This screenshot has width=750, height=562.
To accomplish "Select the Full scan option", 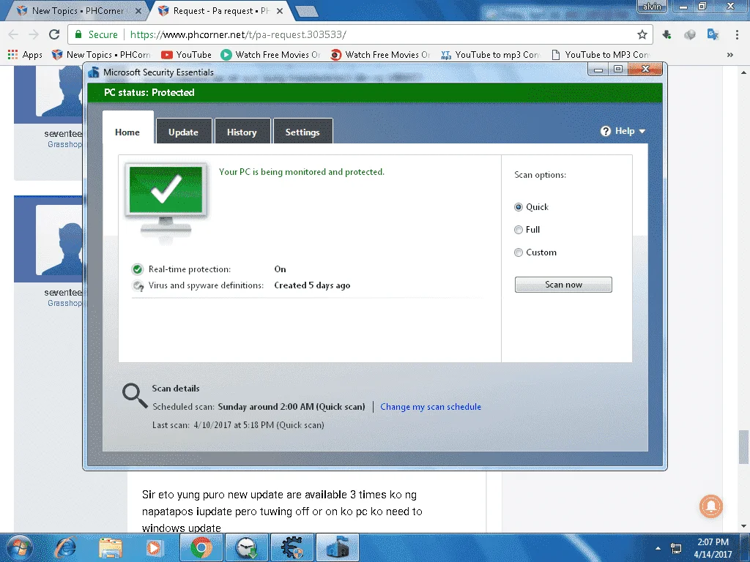I will (527, 230).
